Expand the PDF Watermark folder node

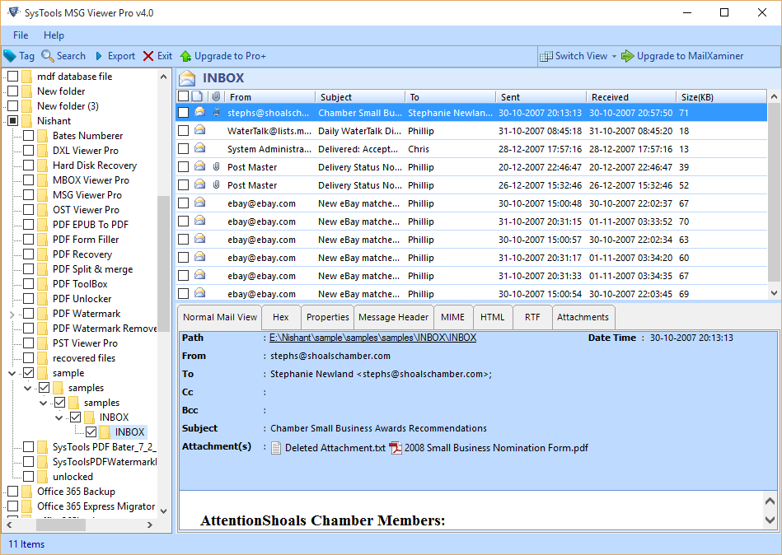pos(12,314)
